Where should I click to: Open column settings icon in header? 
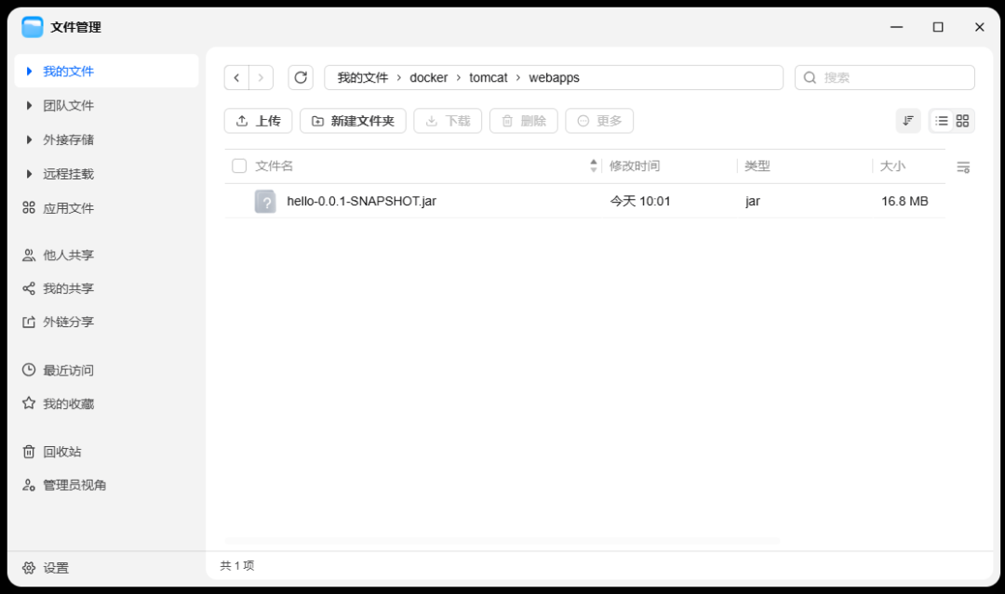[x=963, y=167]
